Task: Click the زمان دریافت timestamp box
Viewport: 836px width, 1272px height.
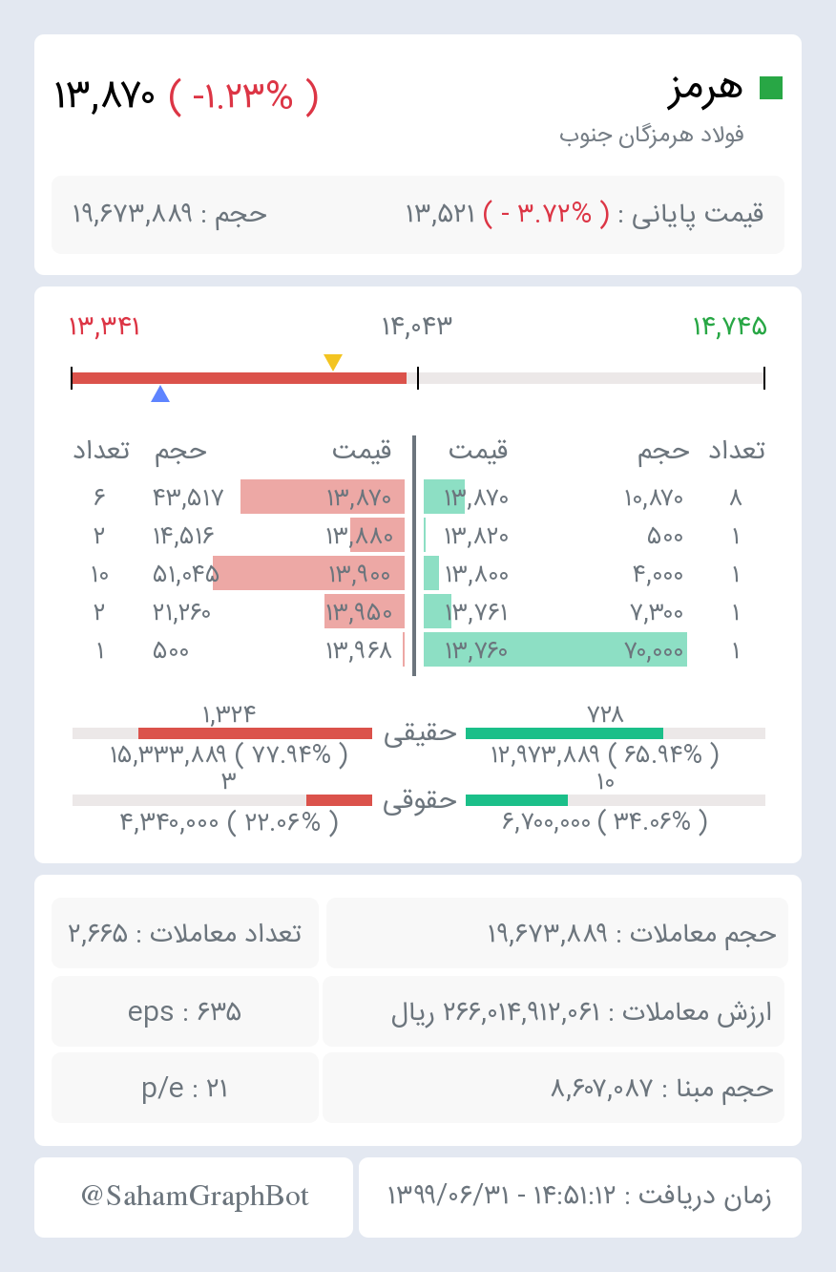Action: tap(580, 1197)
